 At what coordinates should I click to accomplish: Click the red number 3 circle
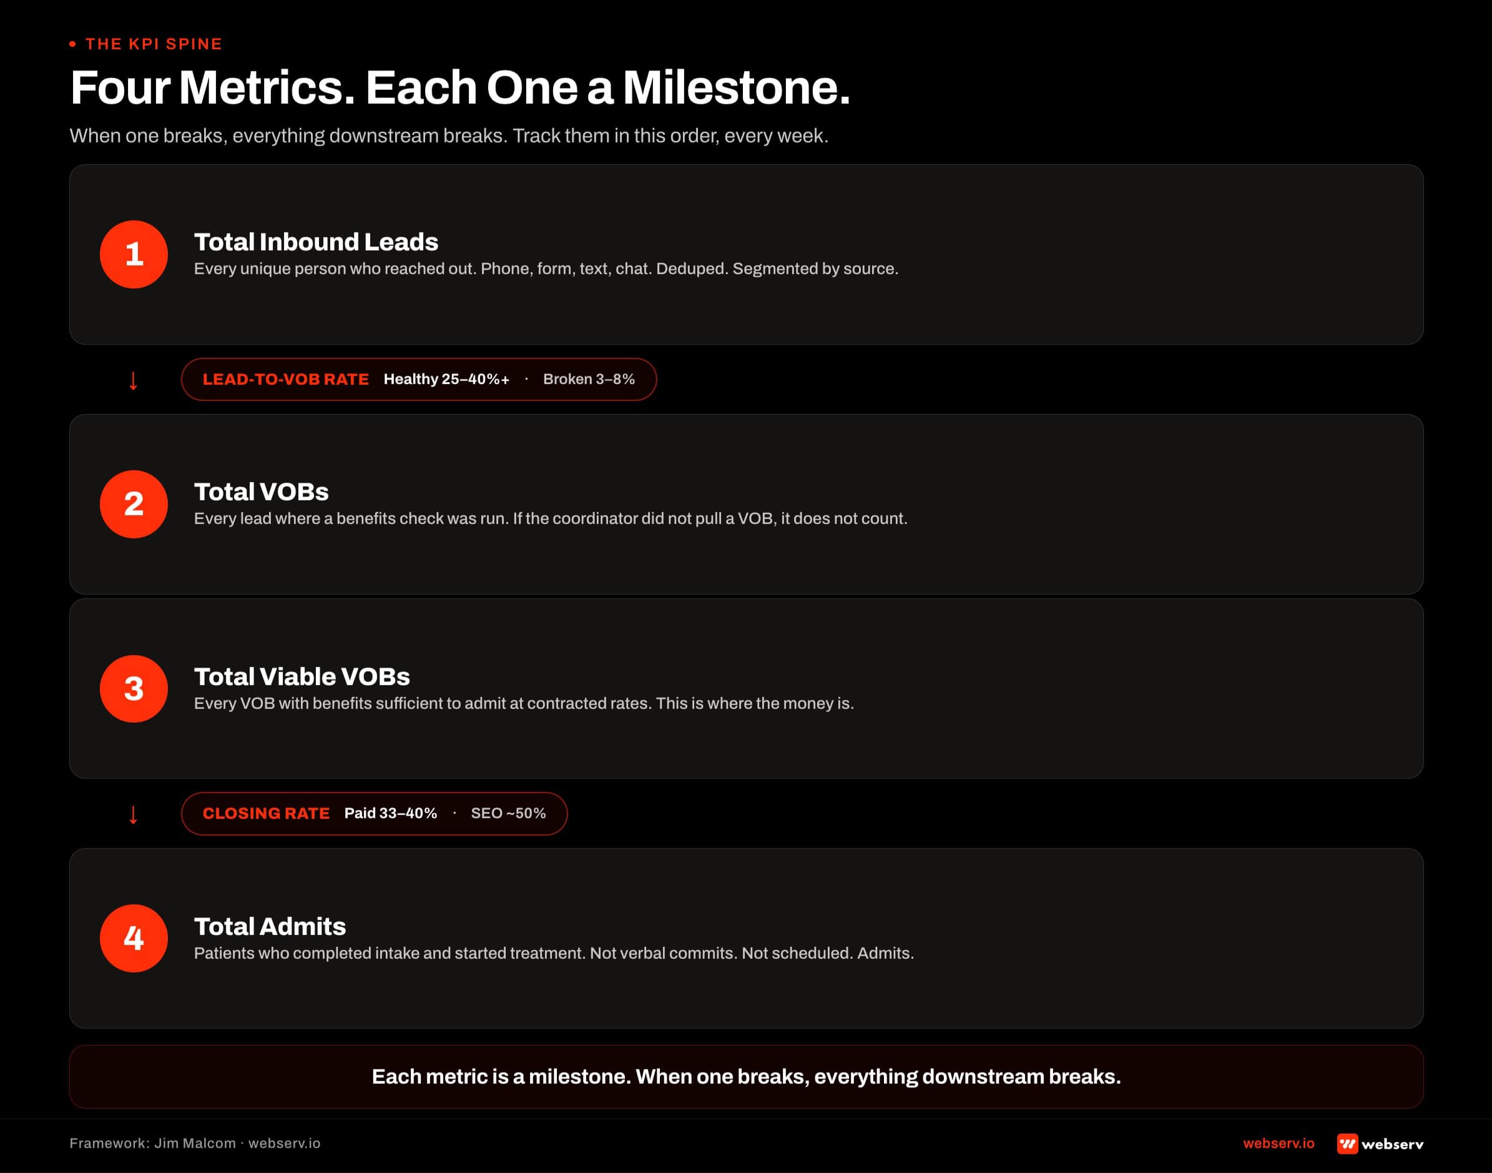(134, 689)
